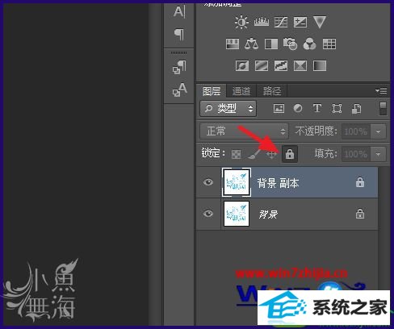394x329 pixels.
Task: Open the layers panel flyout menu
Action: tap(381, 91)
